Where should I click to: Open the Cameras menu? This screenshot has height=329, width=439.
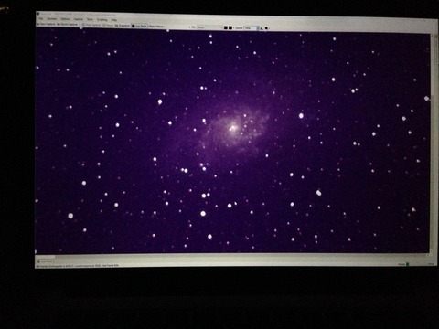[52, 19]
